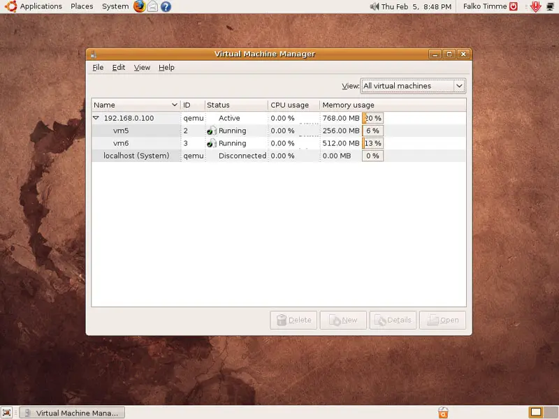Click the 'qemu' ID cell of 192.168.0.100 row
The height and width of the screenshot is (419, 559).
click(x=194, y=119)
